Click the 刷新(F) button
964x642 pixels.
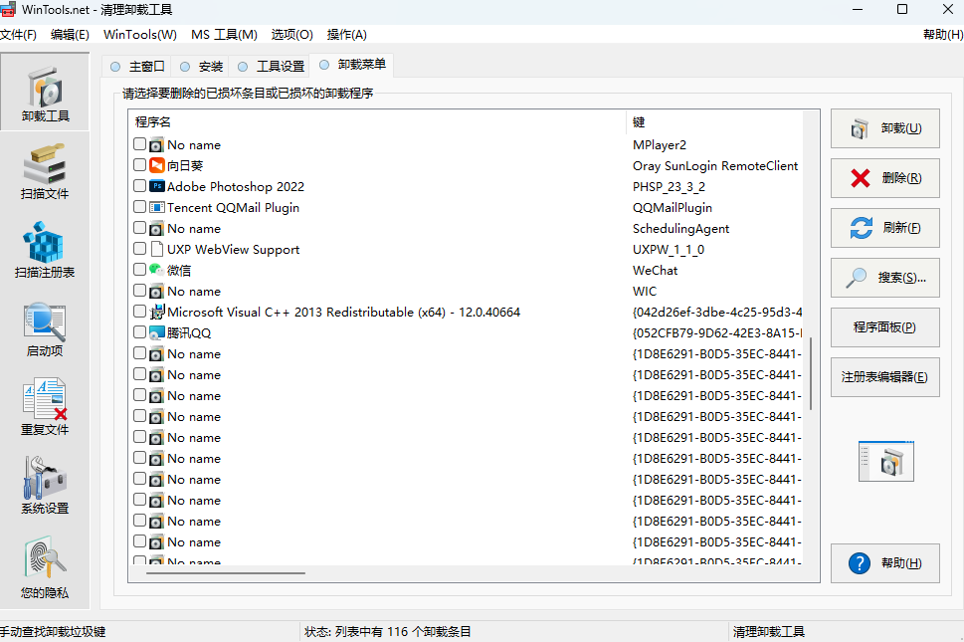coord(885,228)
